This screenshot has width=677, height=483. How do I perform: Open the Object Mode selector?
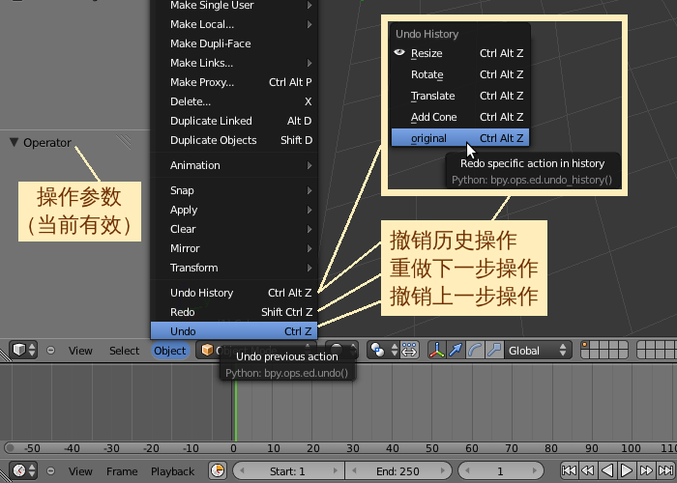pyautogui.click(x=255, y=350)
